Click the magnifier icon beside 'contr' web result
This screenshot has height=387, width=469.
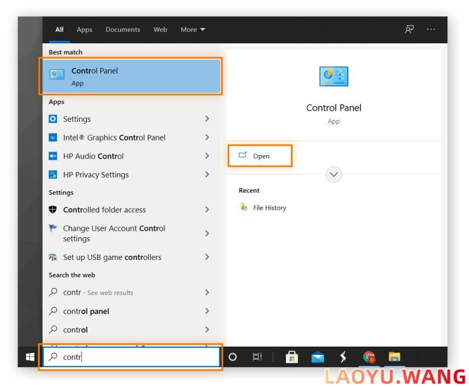(53, 292)
